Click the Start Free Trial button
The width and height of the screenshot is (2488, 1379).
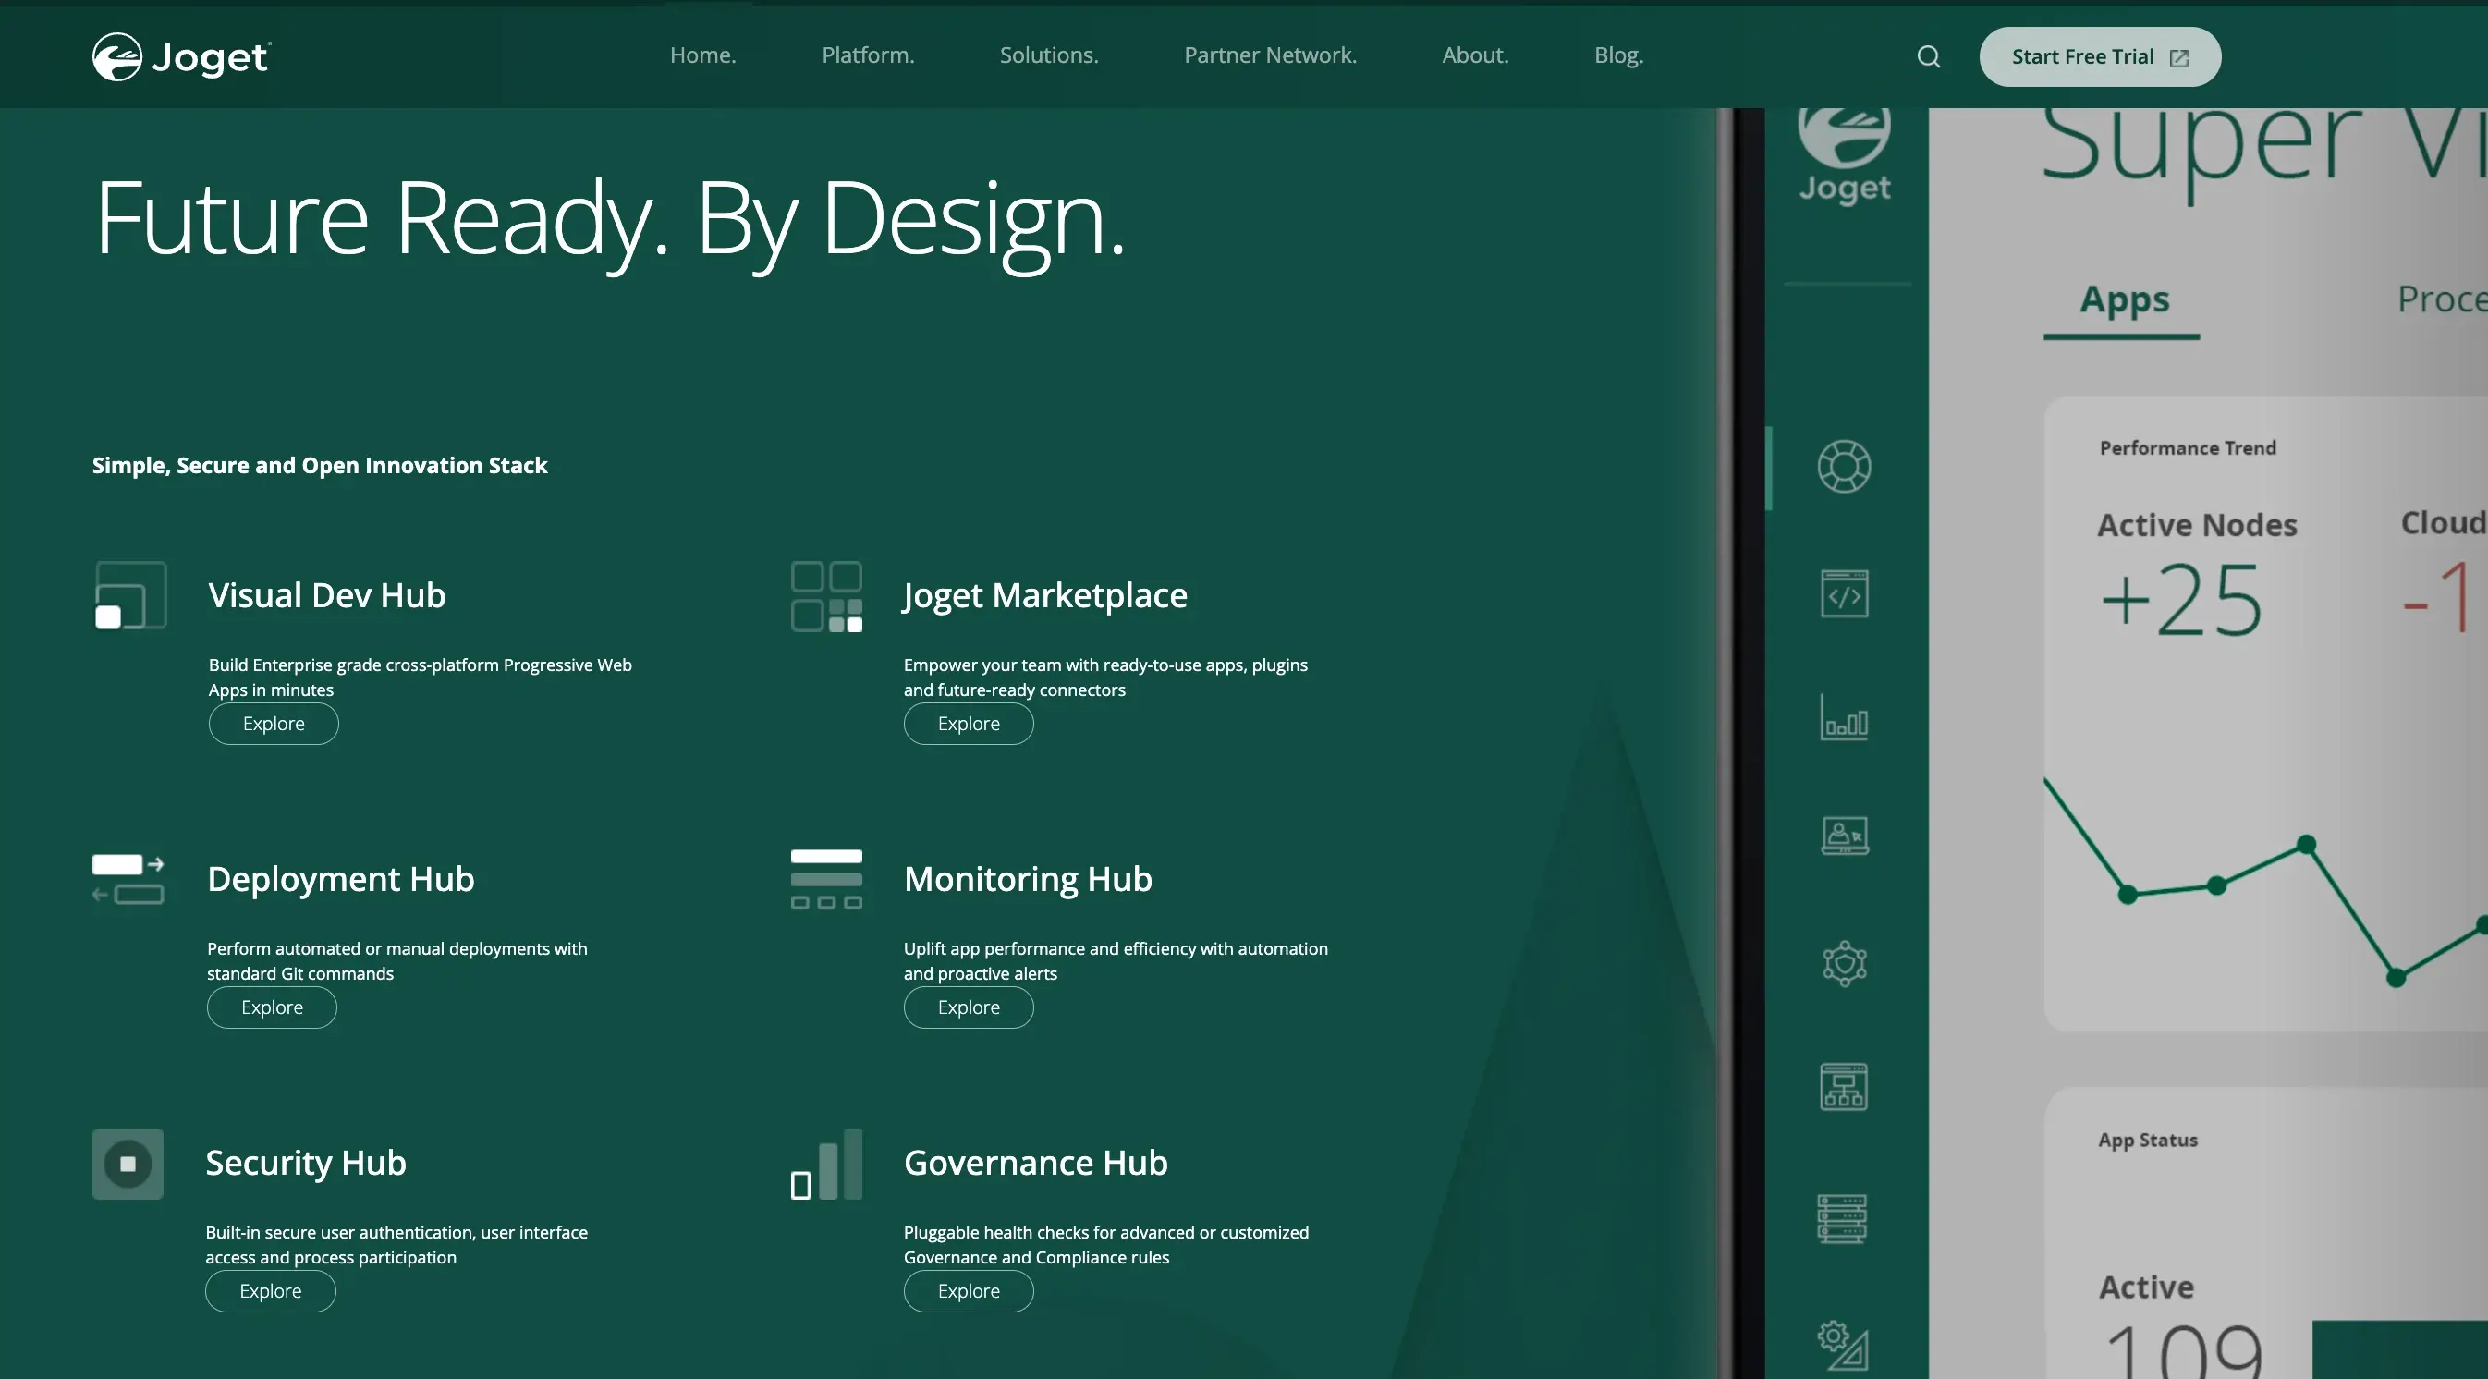[x=2100, y=57]
